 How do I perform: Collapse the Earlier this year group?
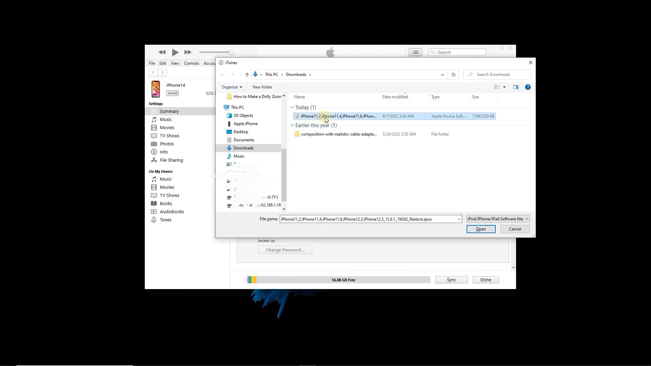292,125
